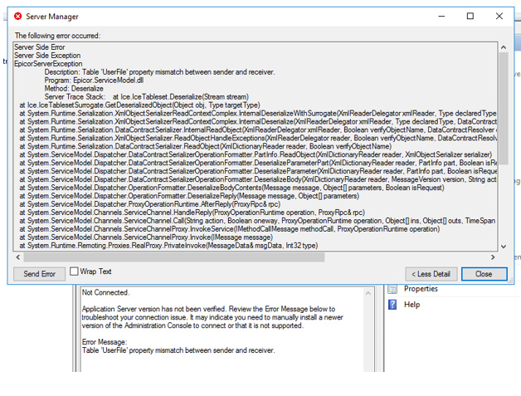Click the 'Method: Deserialize' line
Viewport: 521px width, 396px height.
[x=74, y=89]
